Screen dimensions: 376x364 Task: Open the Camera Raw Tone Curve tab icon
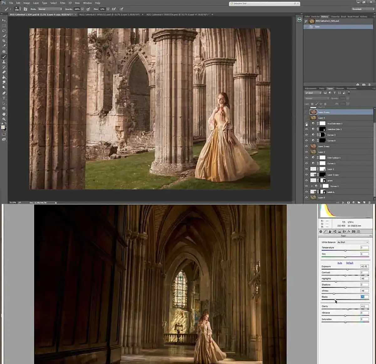325,231
